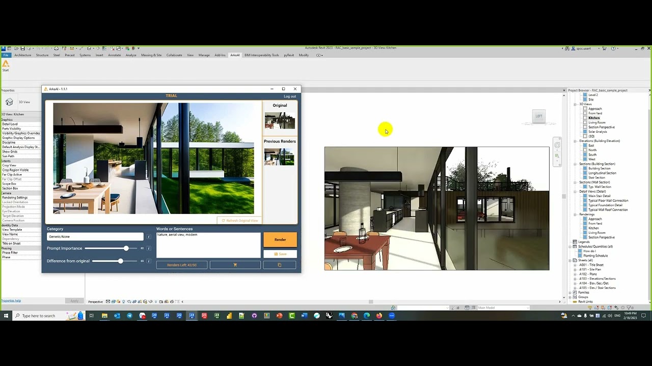Collapse Elevations (Building Elevation) node
This screenshot has width=652, height=366.
[576, 141]
